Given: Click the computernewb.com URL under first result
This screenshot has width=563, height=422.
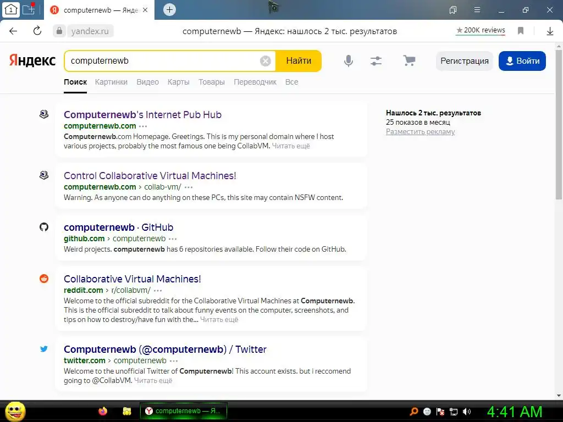Looking at the screenshot, I should coord(100,126).
